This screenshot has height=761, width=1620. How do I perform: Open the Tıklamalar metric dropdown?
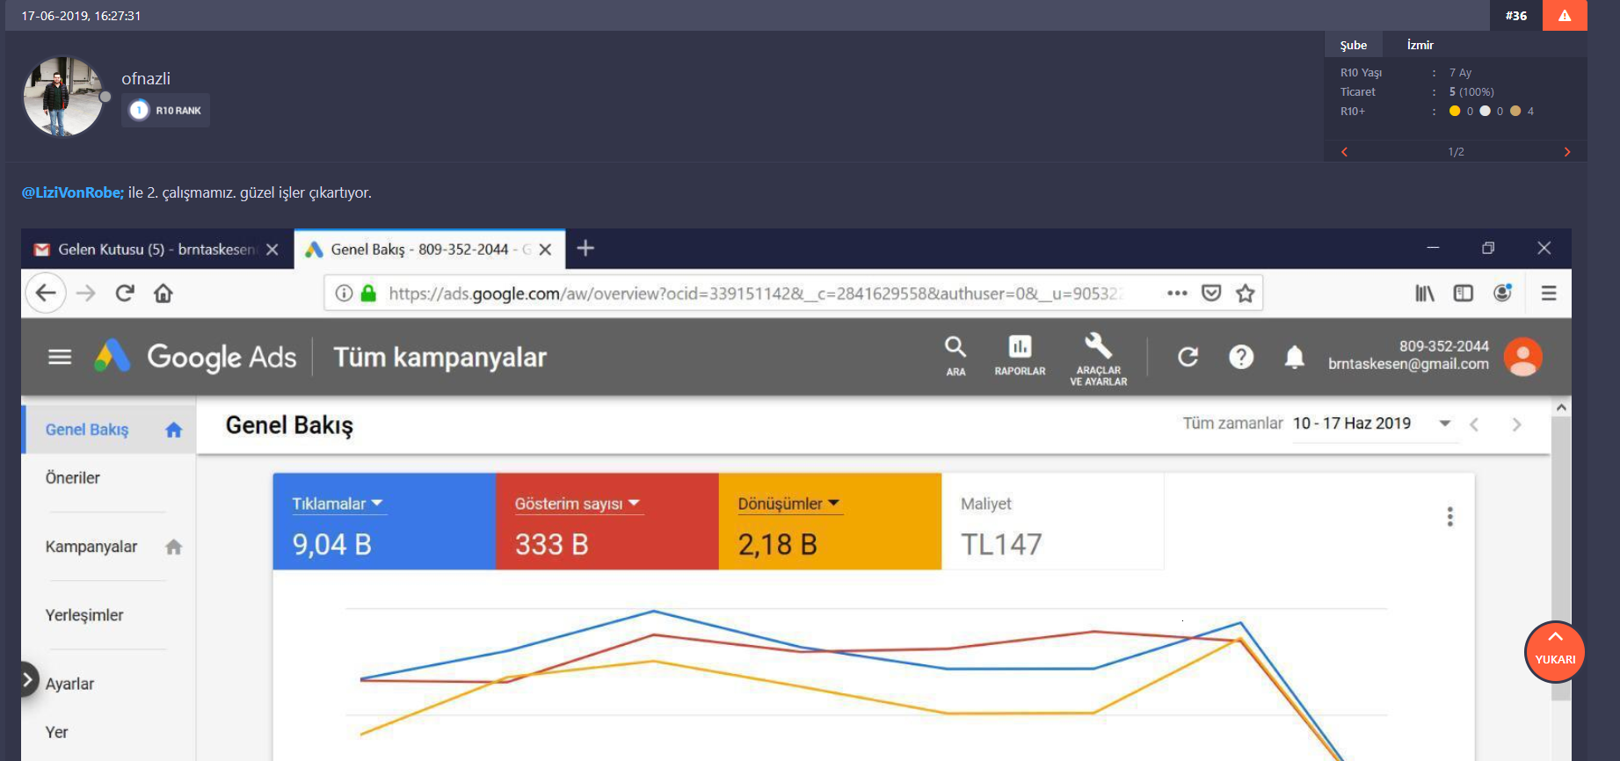[x=338, y=504]
